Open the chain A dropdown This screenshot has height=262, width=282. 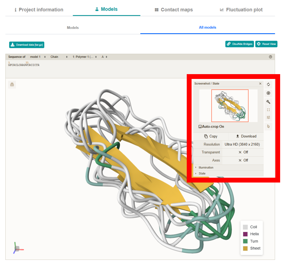coord(104,57)
